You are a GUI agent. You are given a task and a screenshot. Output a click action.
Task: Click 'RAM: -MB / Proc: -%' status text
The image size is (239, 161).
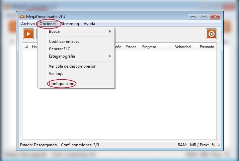(x=196, y=145)
